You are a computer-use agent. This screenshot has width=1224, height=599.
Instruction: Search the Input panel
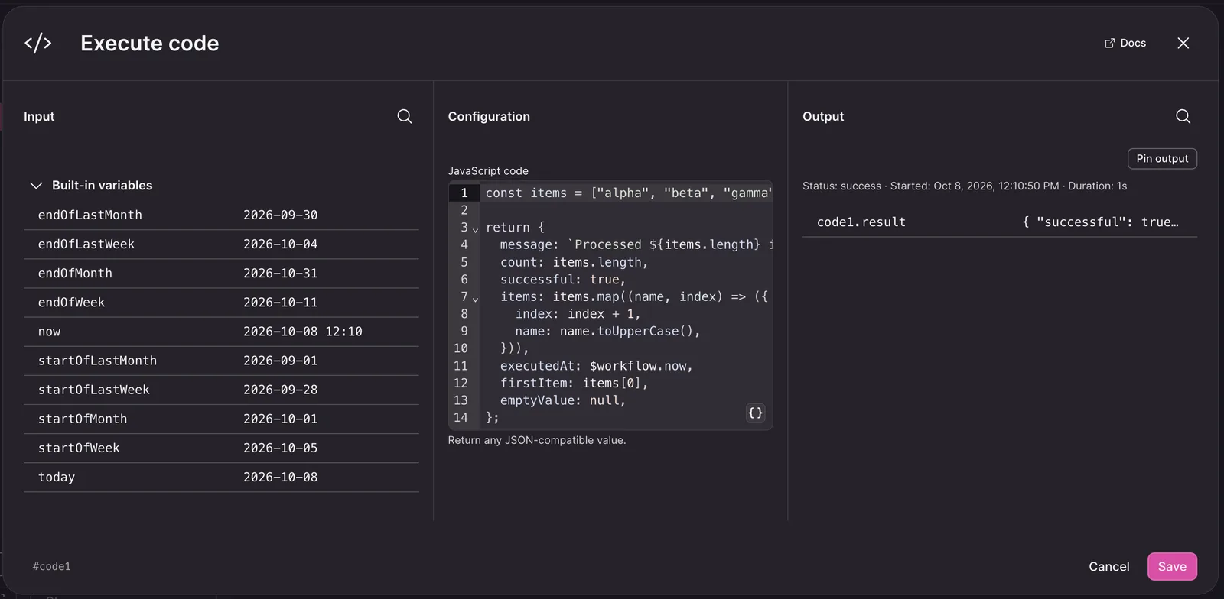coord(405,116)
